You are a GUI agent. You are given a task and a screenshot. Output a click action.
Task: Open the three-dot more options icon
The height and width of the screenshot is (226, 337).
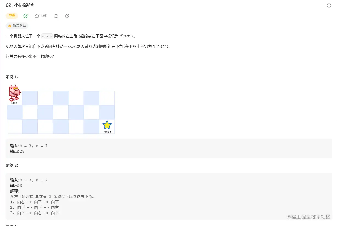pyautogui.click(x=329, y=5)
